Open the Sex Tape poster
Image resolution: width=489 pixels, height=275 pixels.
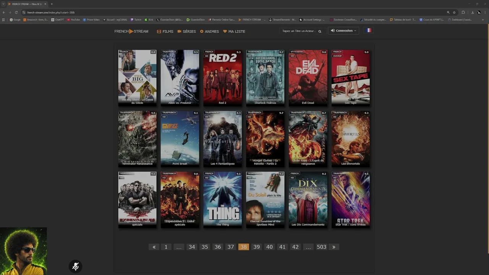[351, 78]
